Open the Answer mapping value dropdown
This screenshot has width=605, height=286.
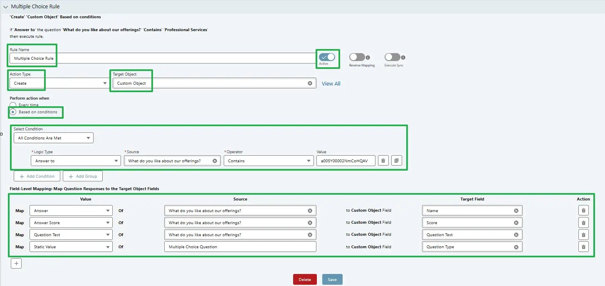click(71, 210)
